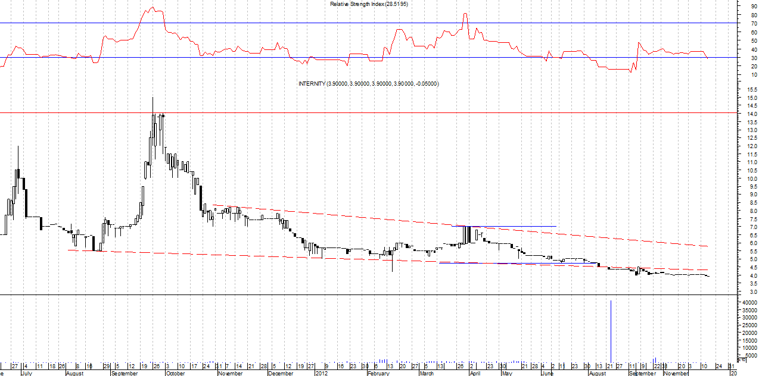The width and height of the screenshot is (759, 376).
Task: Click the 2012 year label on date axis
Action: coord(321,373)
